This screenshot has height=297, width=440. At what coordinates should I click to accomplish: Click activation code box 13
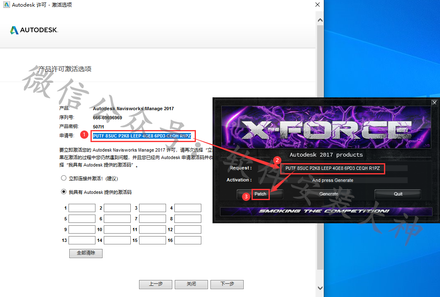click(x=82, y=240)
